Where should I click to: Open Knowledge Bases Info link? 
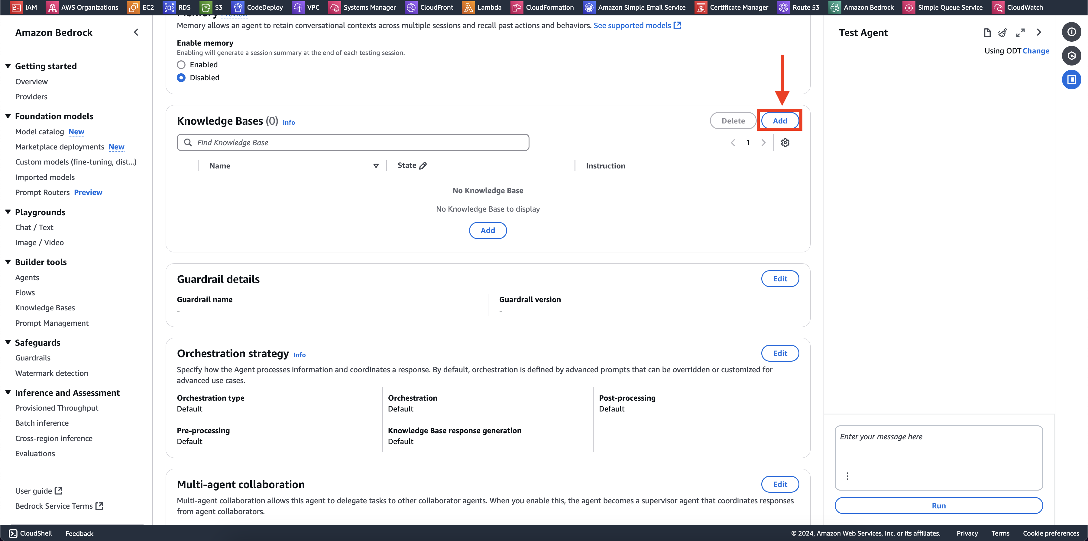point(289,122)
